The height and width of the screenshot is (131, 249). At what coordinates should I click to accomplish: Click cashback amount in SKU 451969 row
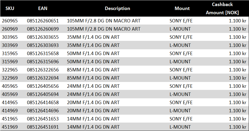pos(237,127)
